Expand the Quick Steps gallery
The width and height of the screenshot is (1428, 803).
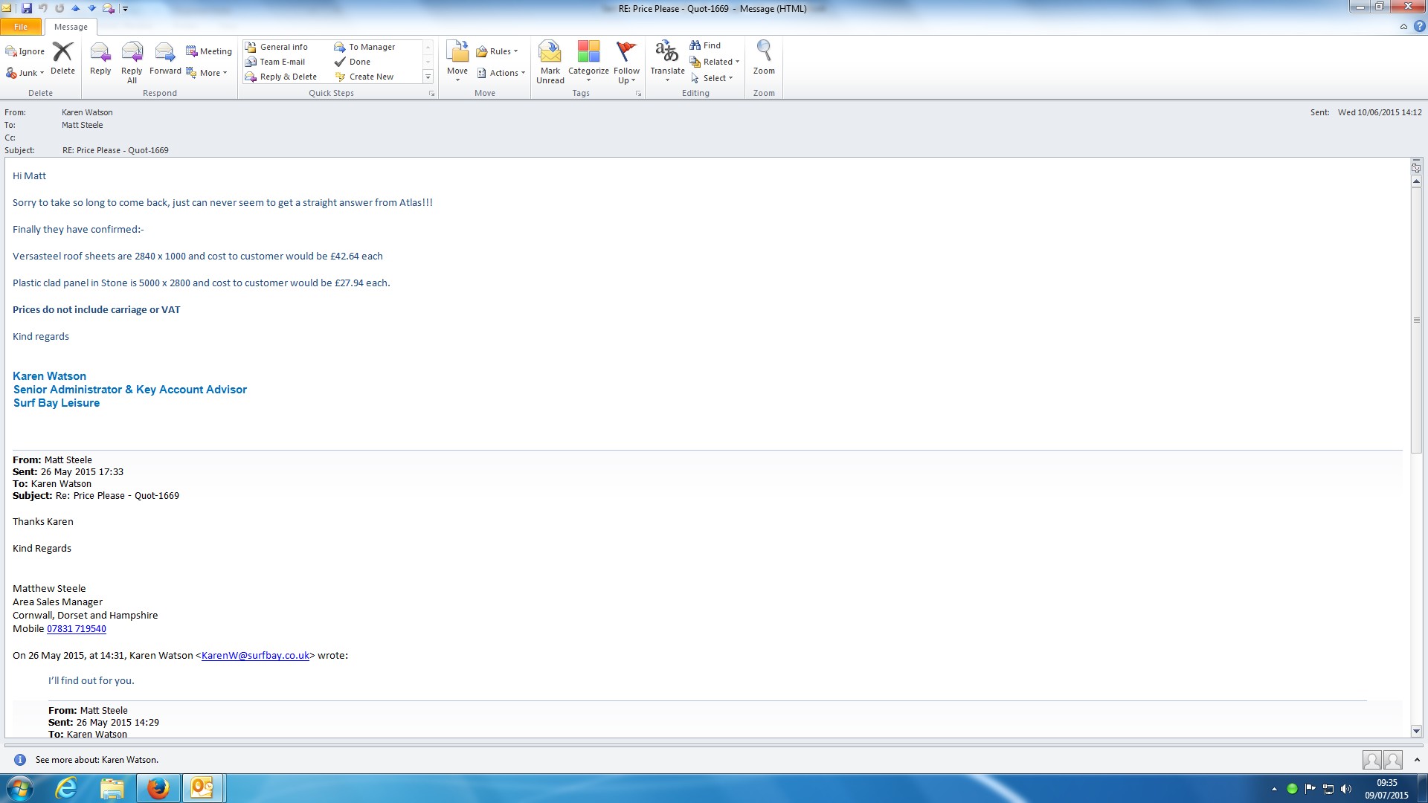[428, 77]
